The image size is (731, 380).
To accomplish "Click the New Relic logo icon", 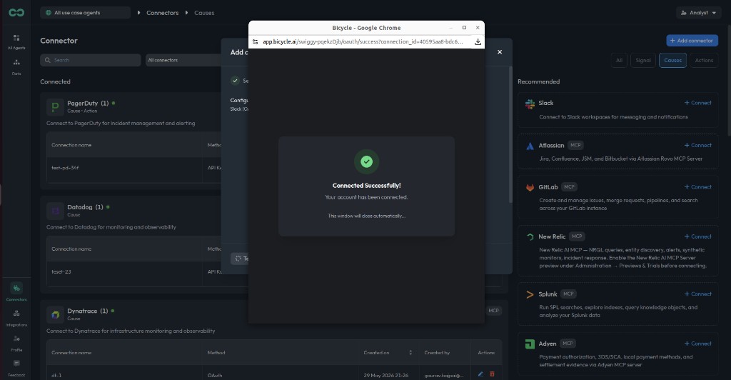I will pos(530,237).
